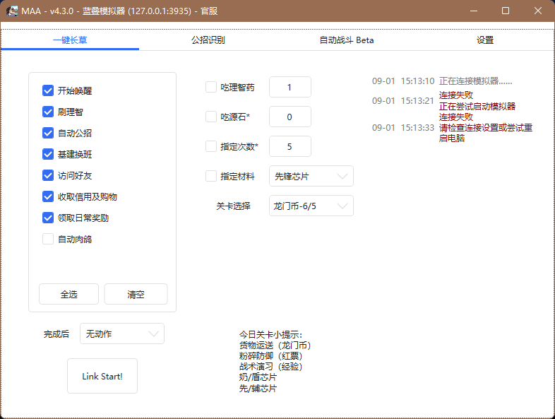555x419 pixels.
Task: Maximize the MAA window
Action: pos(506,11)
